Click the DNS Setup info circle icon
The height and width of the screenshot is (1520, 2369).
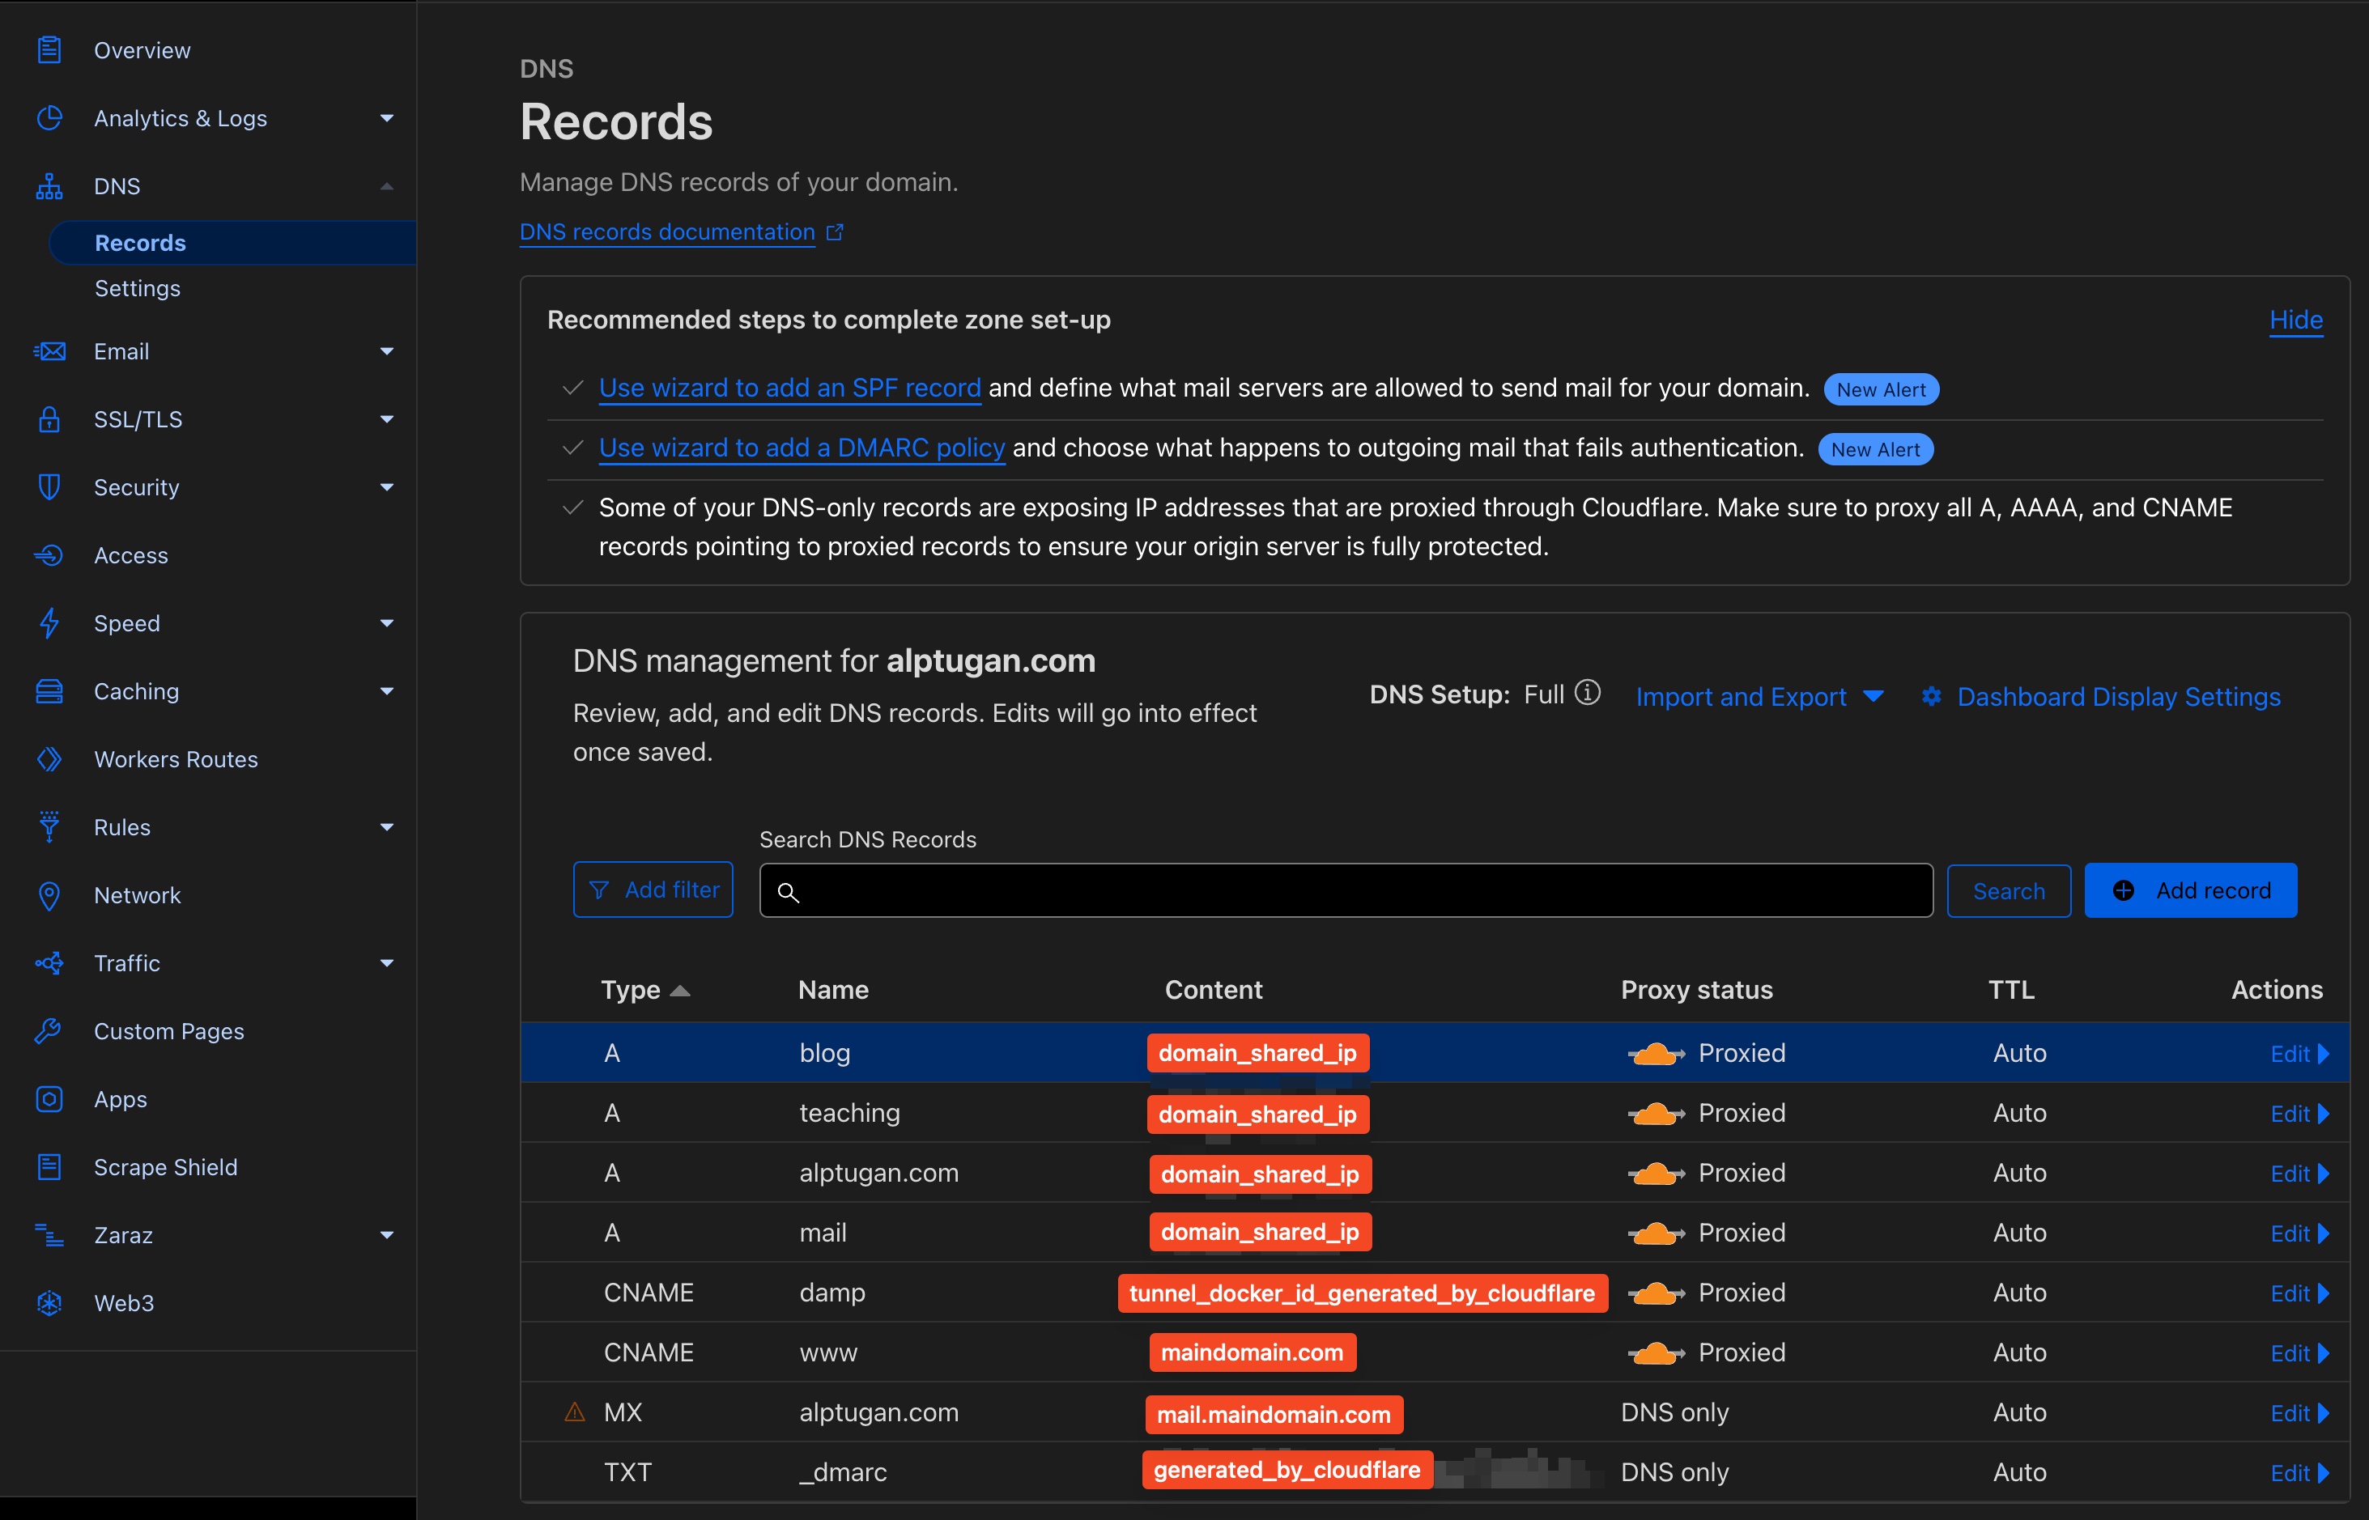1587,693
